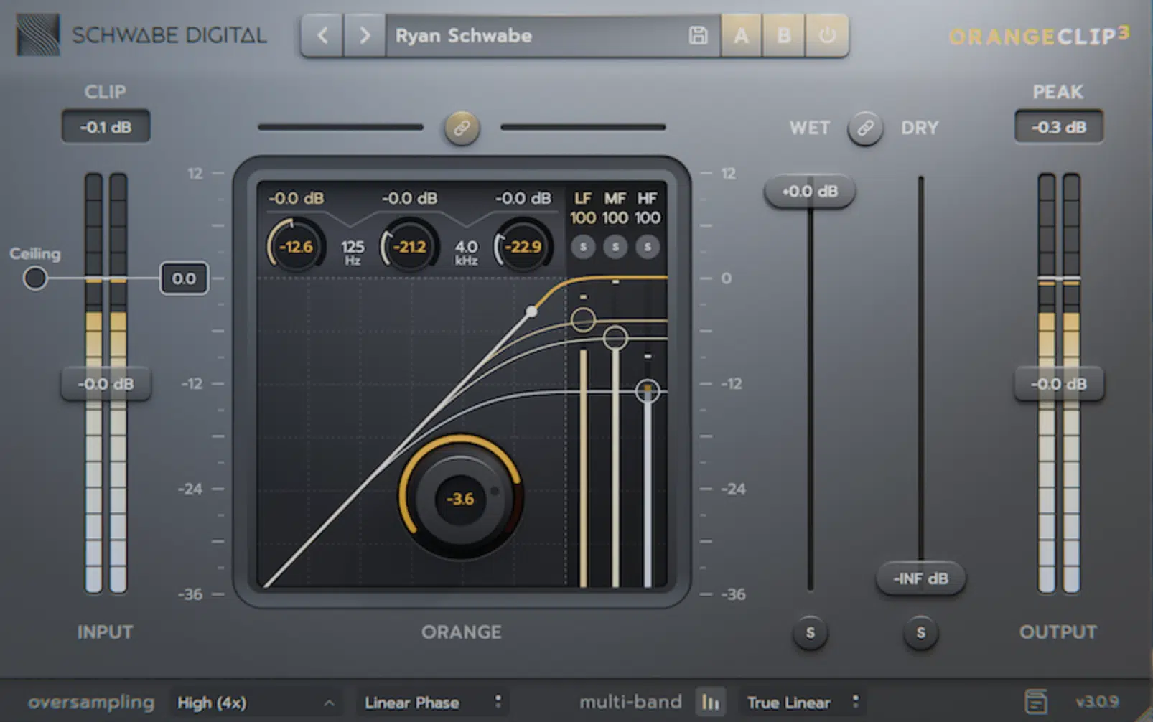Click the knee point on the clip curve
The width and height of the screenshot is (1153, 722).
pos(531,311)
